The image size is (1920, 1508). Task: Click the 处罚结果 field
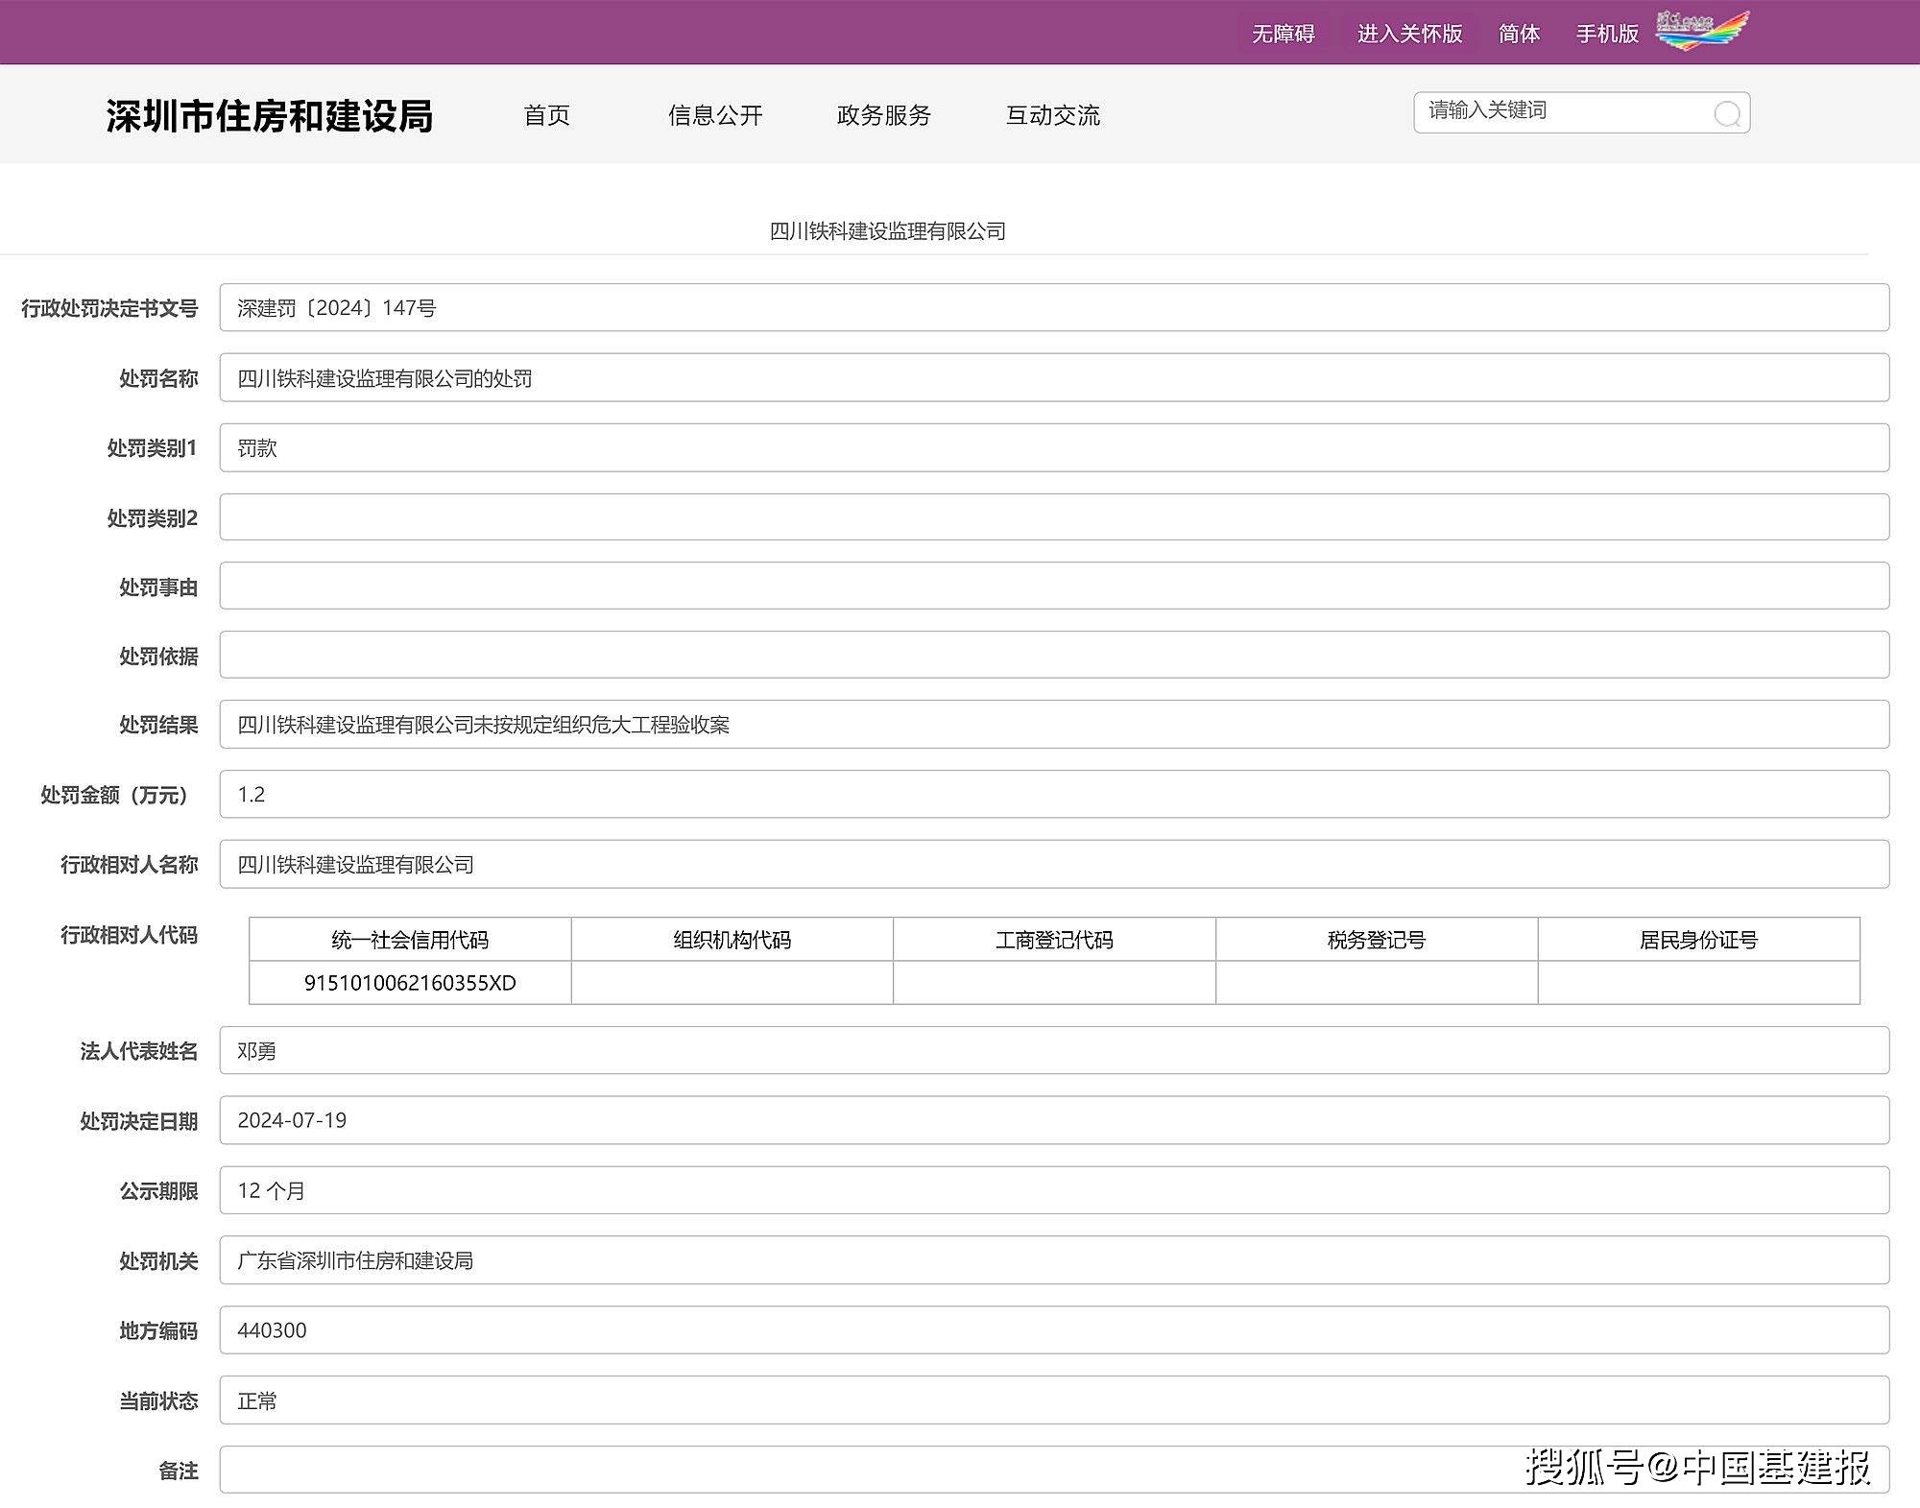tap(1054, 724)
